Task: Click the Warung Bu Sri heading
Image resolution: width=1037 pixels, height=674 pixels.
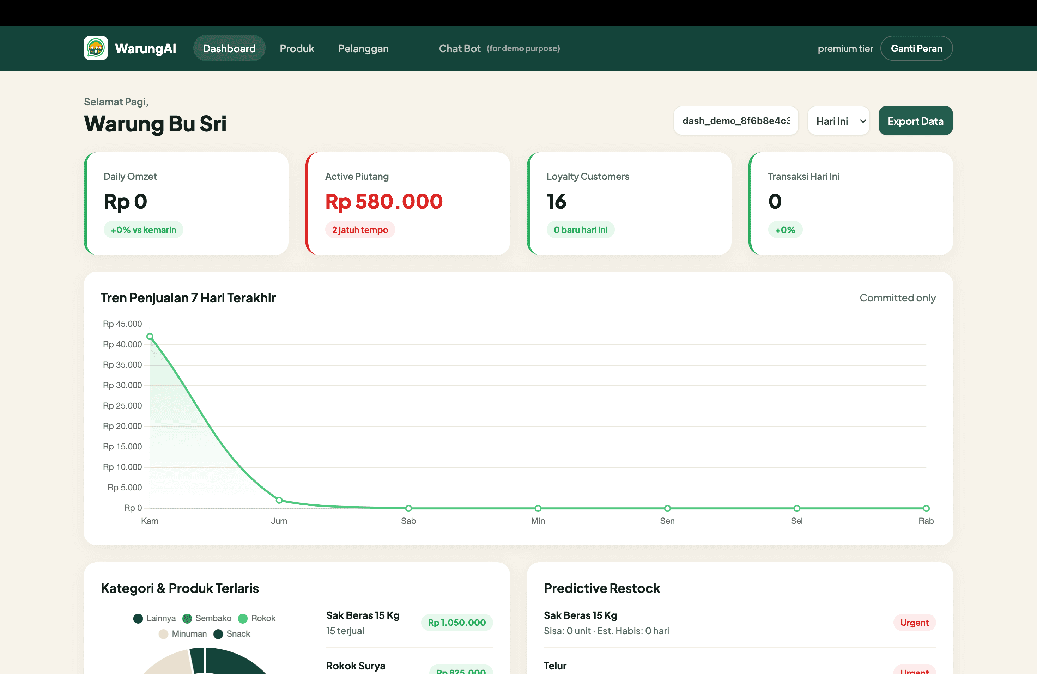Action: (155, 124)
